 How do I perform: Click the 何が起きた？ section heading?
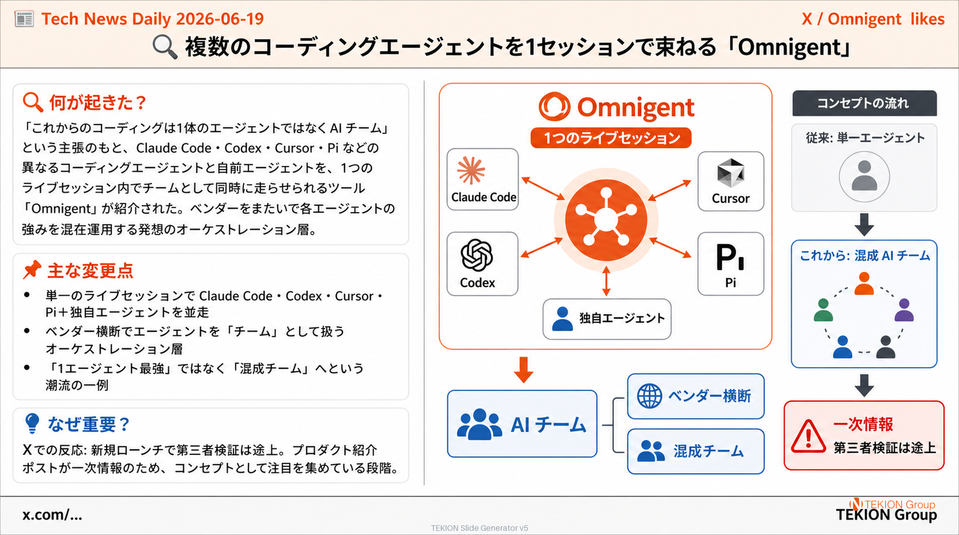pos(98,102)
